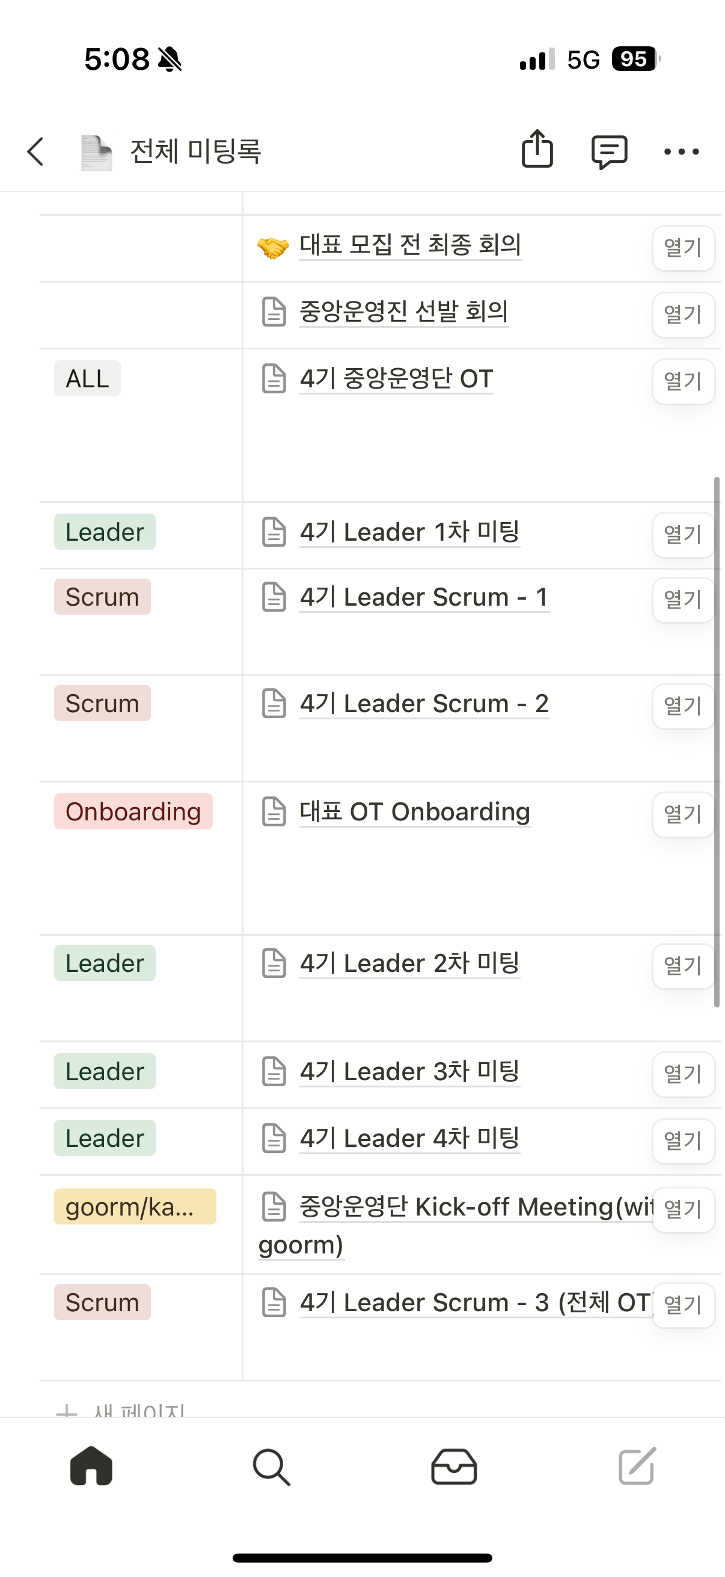This screenshot has height=1577, width=725.
Task: Open the share sheet icon
Action: coord(537,149)
